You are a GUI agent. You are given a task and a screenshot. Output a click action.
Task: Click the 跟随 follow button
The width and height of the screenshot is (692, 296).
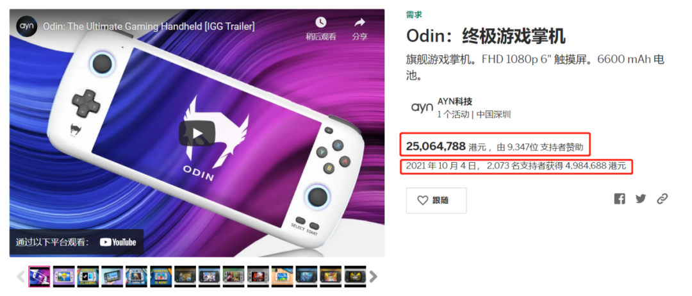point(436,201)
